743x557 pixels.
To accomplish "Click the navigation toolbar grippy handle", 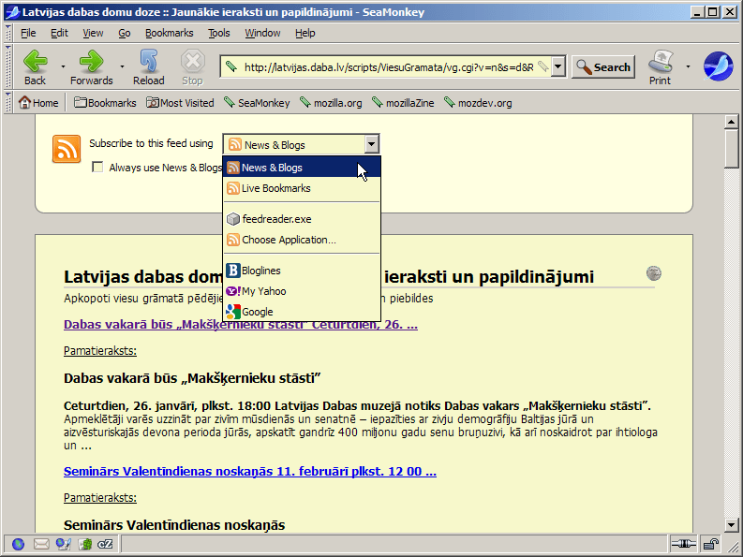I will 7,66.
